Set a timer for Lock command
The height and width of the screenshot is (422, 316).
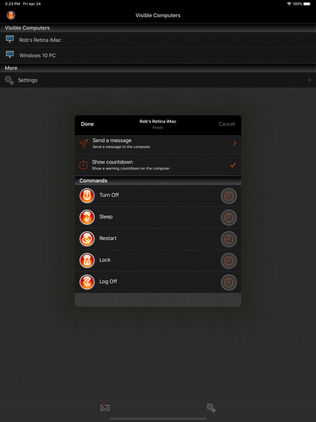(229, 261)
